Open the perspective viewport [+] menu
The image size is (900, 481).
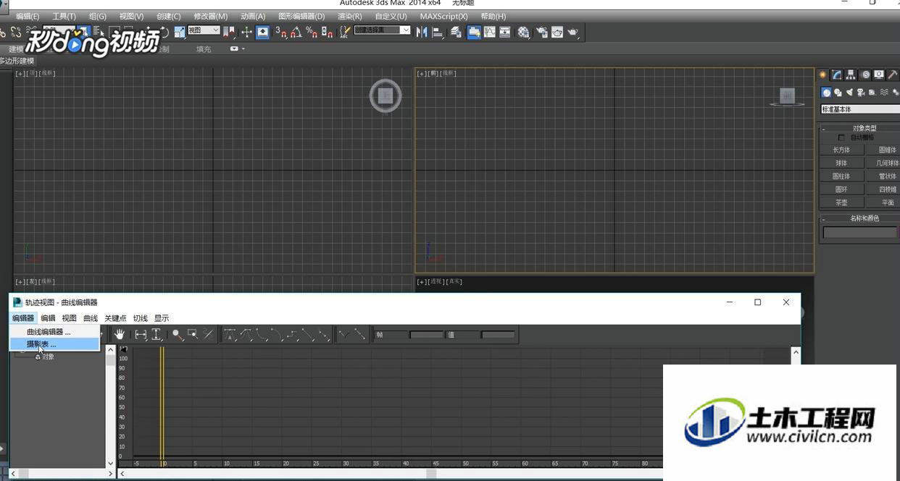coord(422,281)
